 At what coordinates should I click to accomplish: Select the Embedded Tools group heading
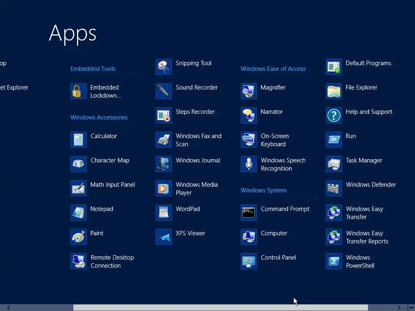coord(93,69)
